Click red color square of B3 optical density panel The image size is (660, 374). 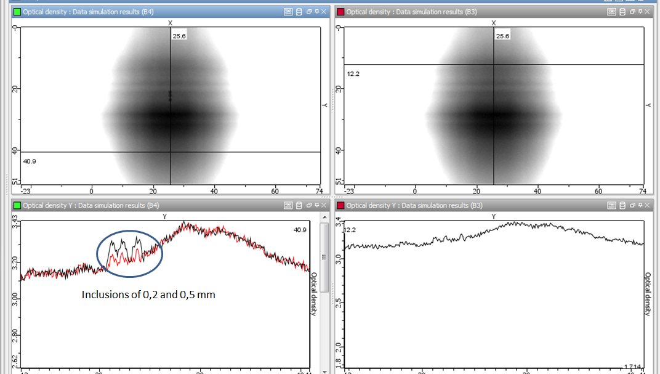tap(340, 12)
